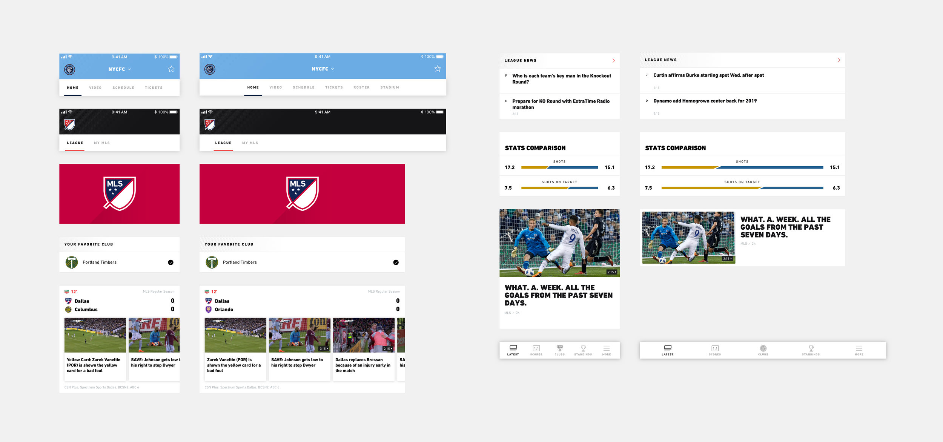The height and width of the screenshot is (442, 943).
Task: Toggle Portland Timbers checkmark in narrow card
Action: tap(171, 262)
